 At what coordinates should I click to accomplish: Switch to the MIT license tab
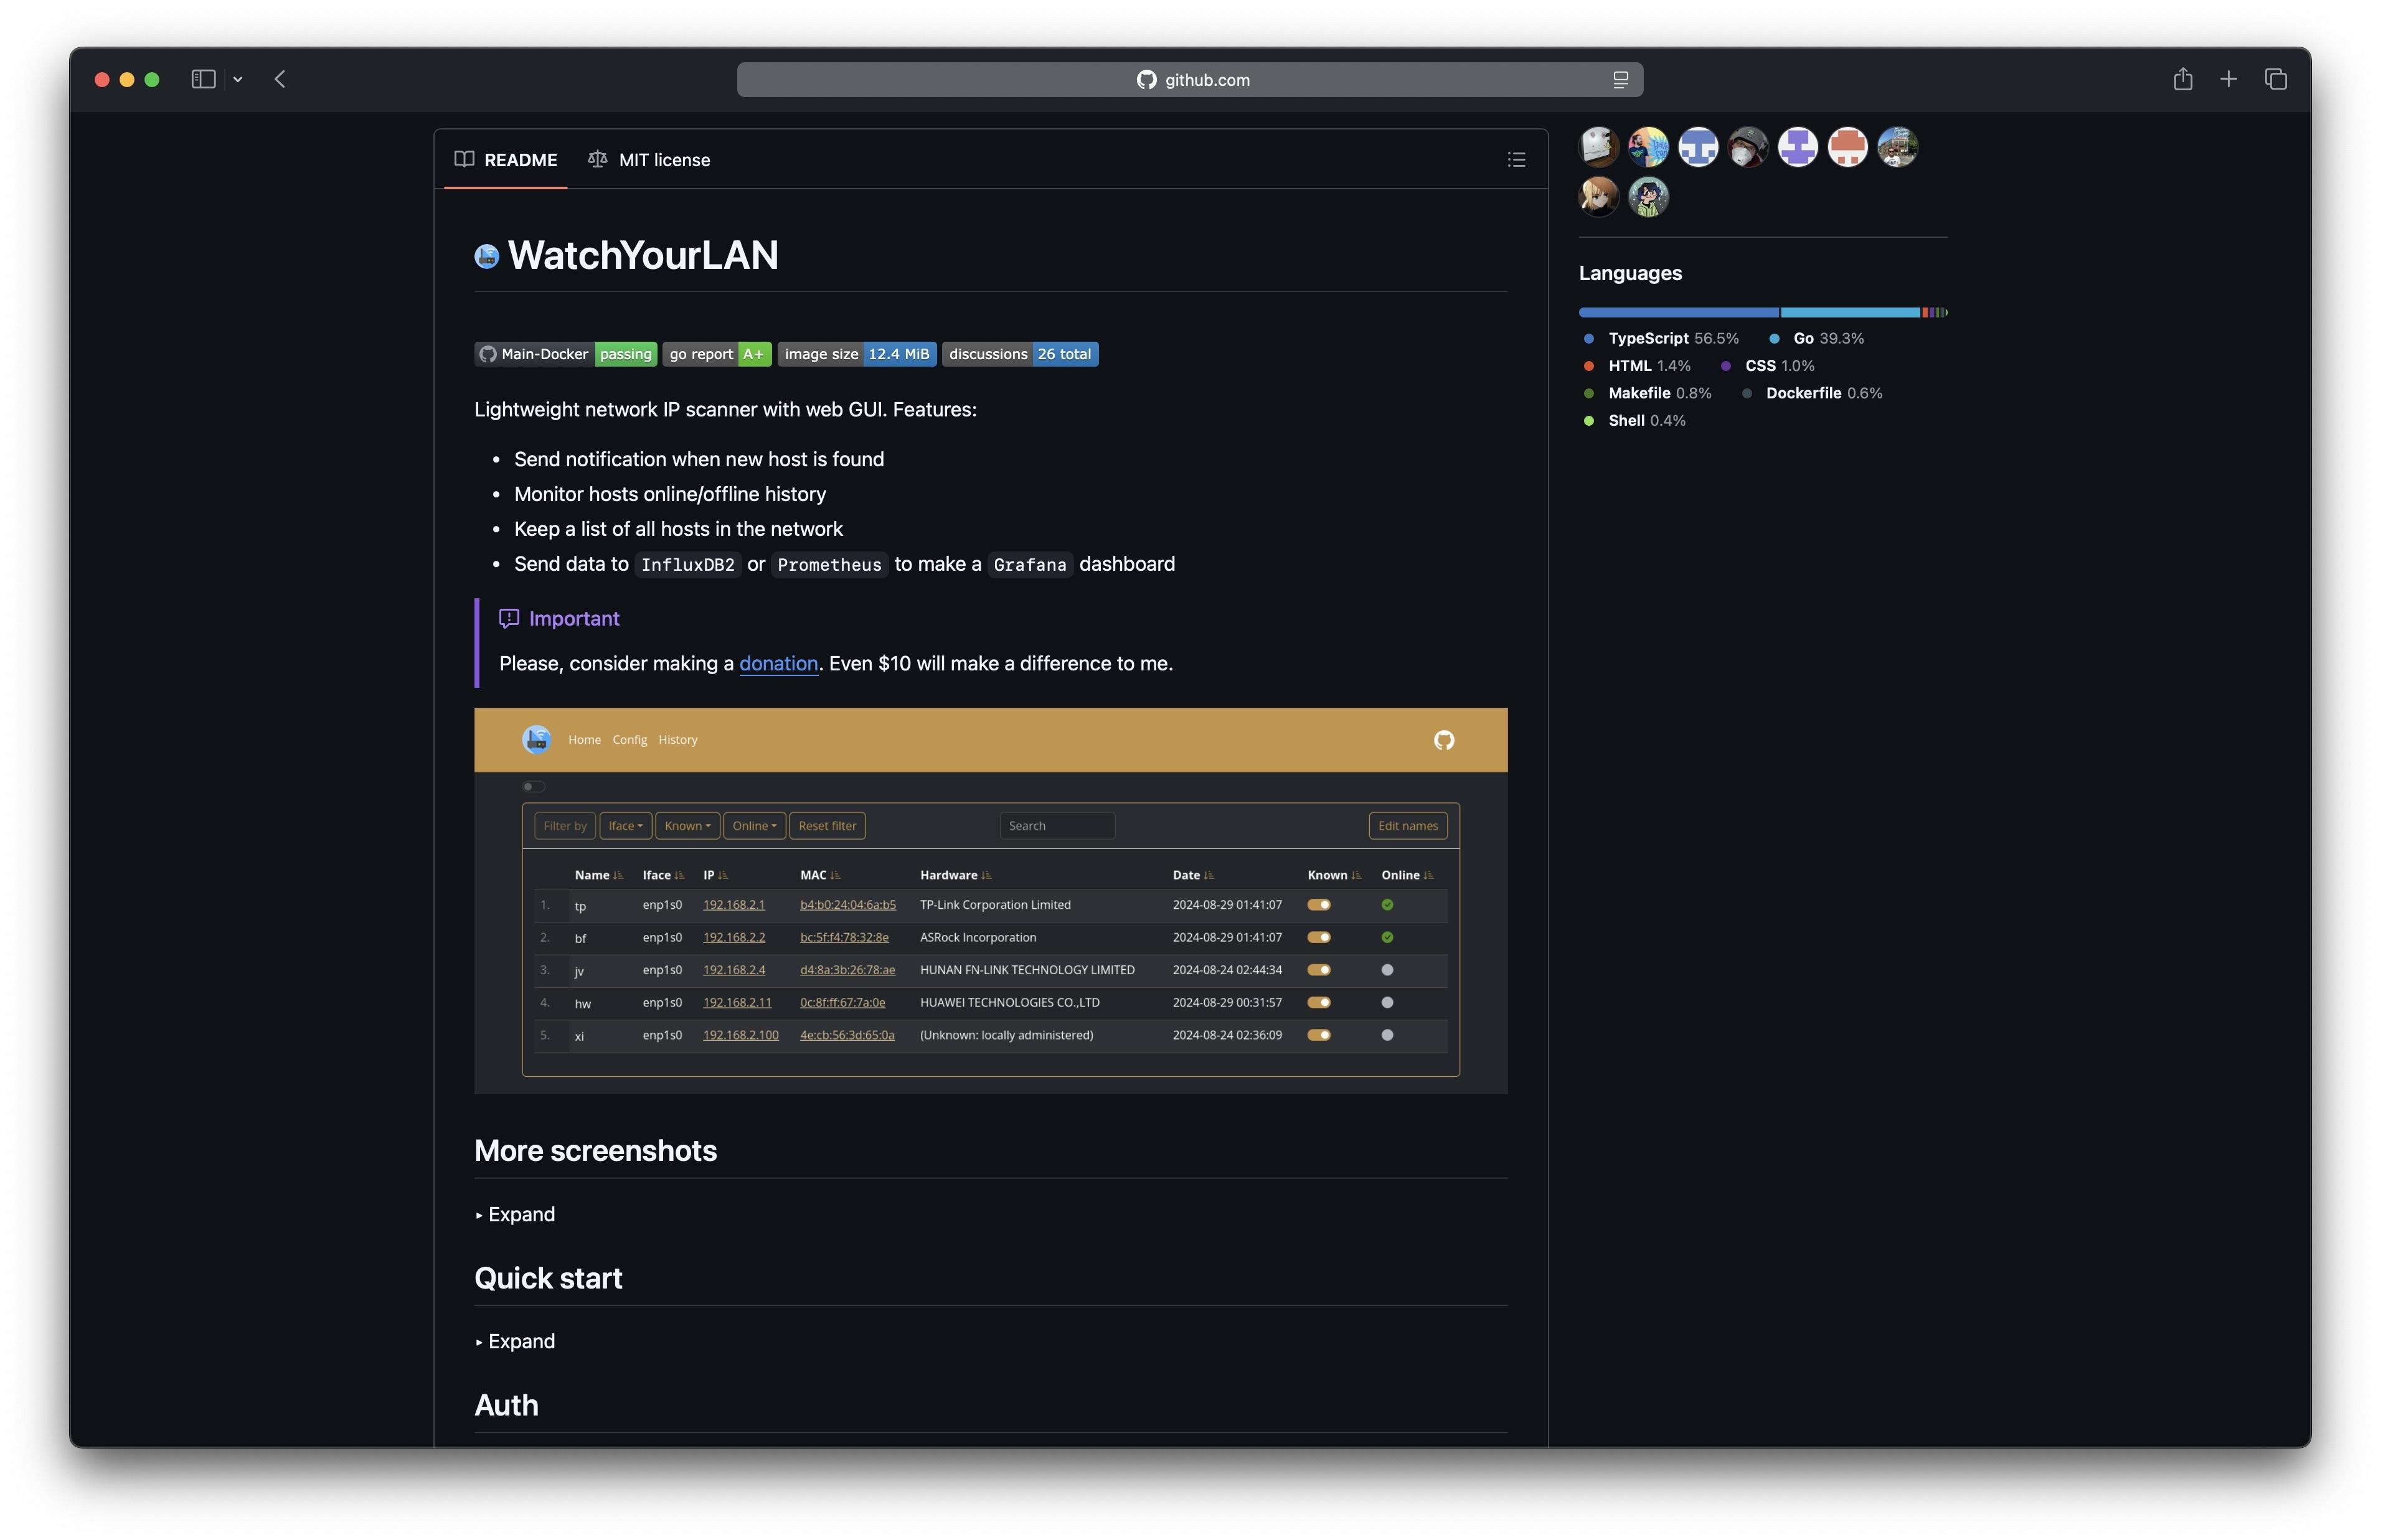tap(649, 160)
